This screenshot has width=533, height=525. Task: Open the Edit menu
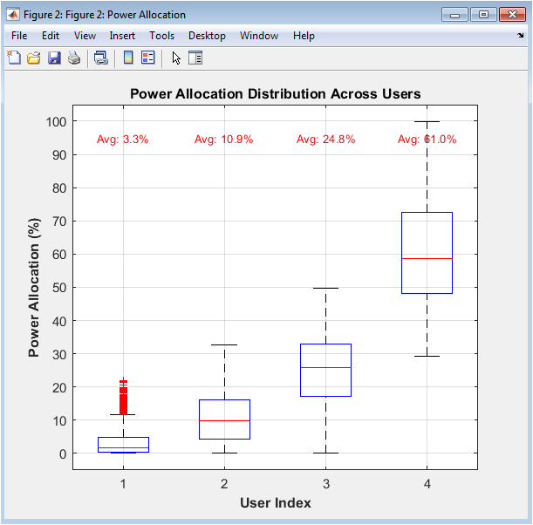pos(51,36)
